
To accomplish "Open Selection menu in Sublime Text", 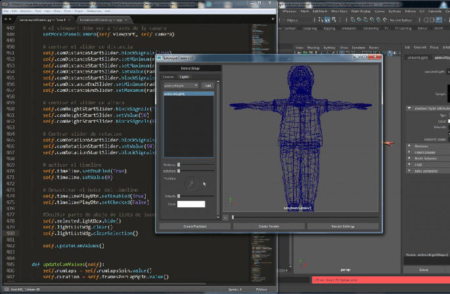I will (26, 11).
